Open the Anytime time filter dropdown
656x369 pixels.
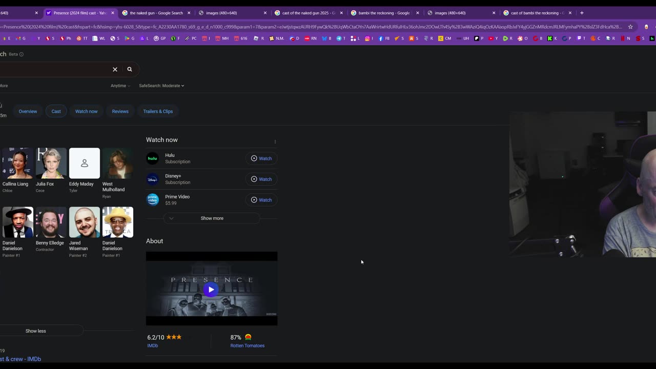pyautogui.click(x=120, y=86)
